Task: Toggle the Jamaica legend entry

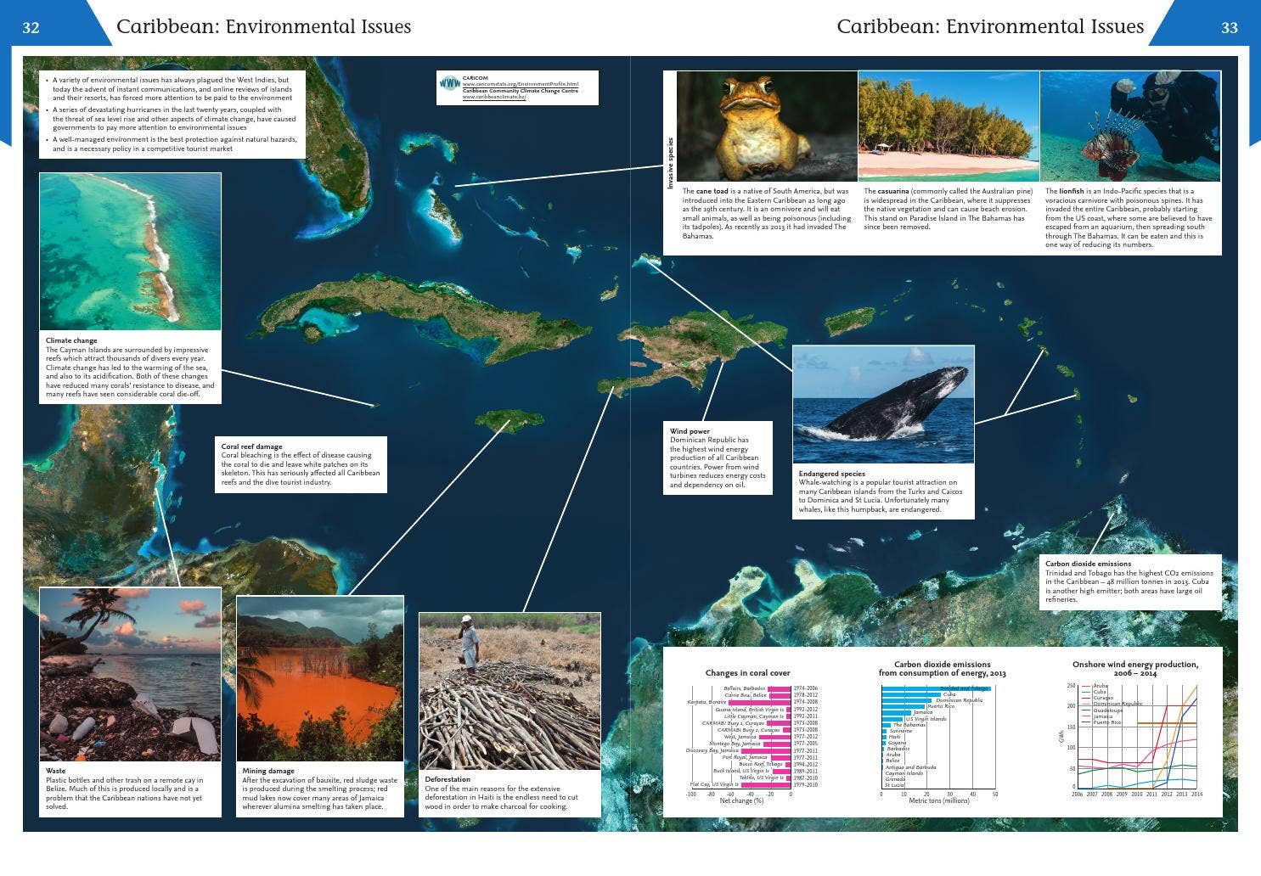Action: tap(1101, 716)
